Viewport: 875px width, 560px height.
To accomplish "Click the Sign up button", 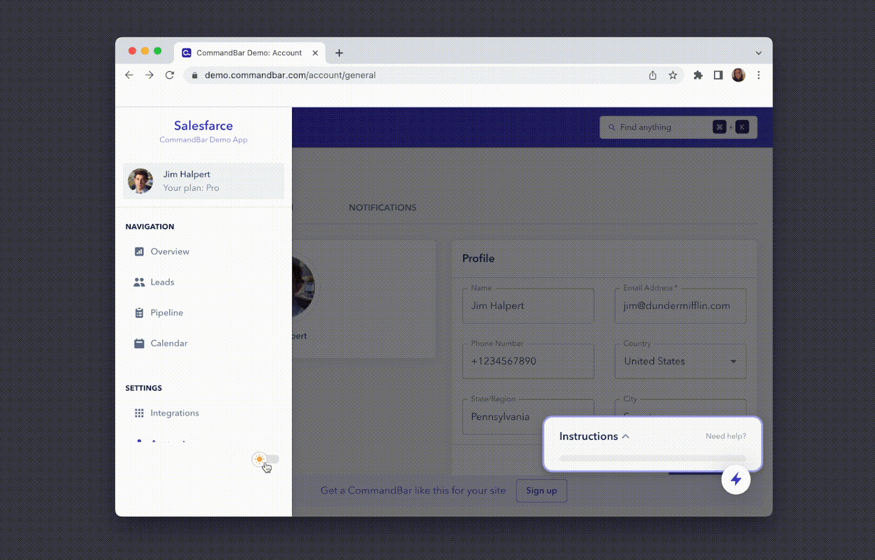I will coord(541,491).
